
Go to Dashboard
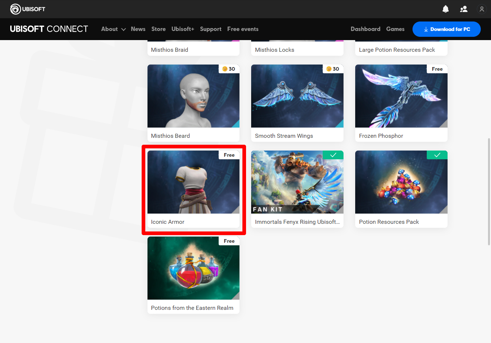365,29
